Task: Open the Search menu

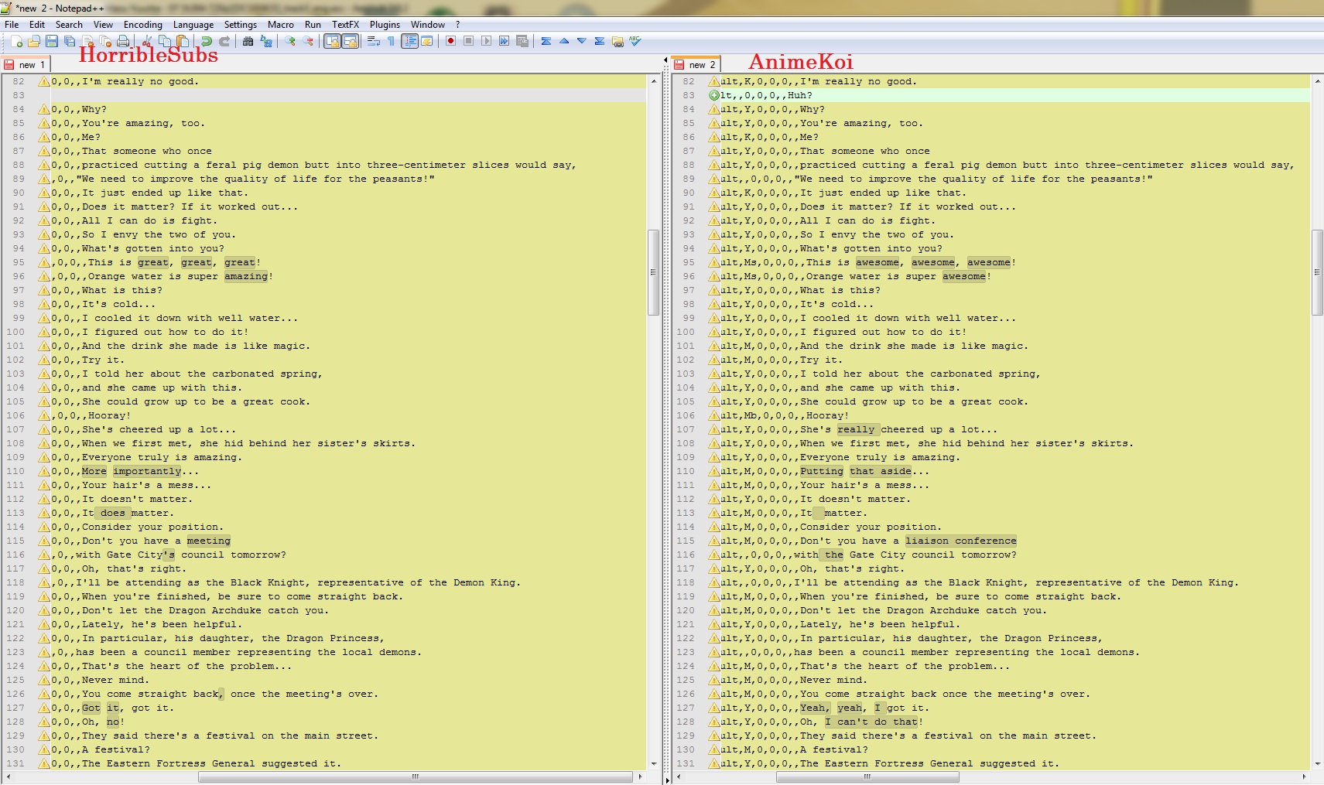Action: [69, 25]
